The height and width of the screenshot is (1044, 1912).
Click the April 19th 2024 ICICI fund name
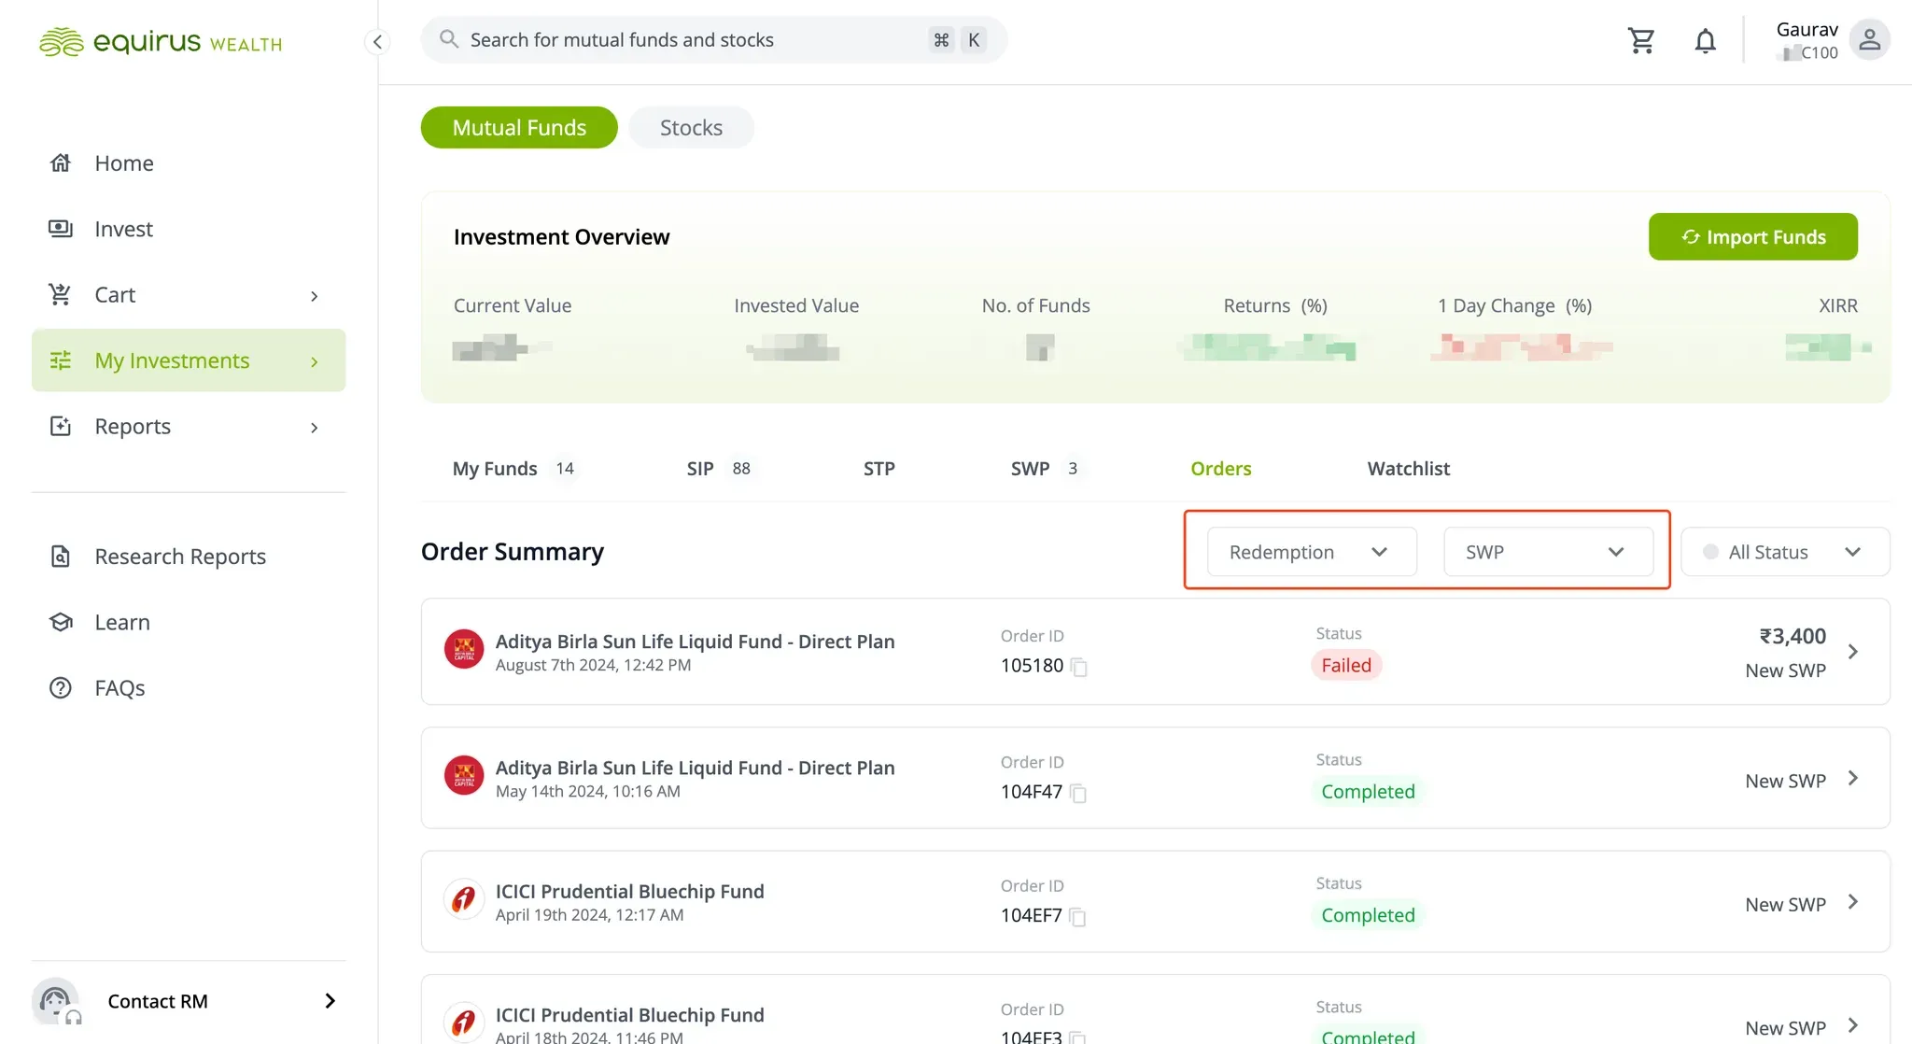tap(630, 892)
